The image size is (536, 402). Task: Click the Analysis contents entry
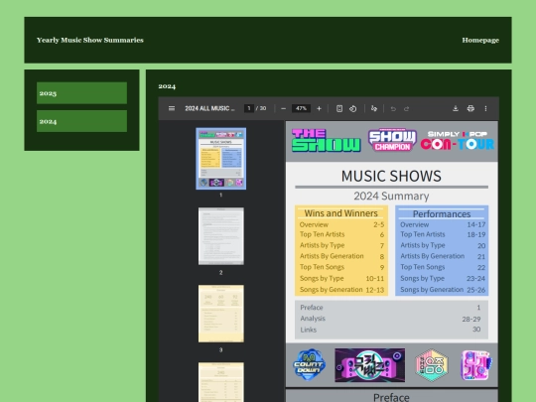point(390,319)
